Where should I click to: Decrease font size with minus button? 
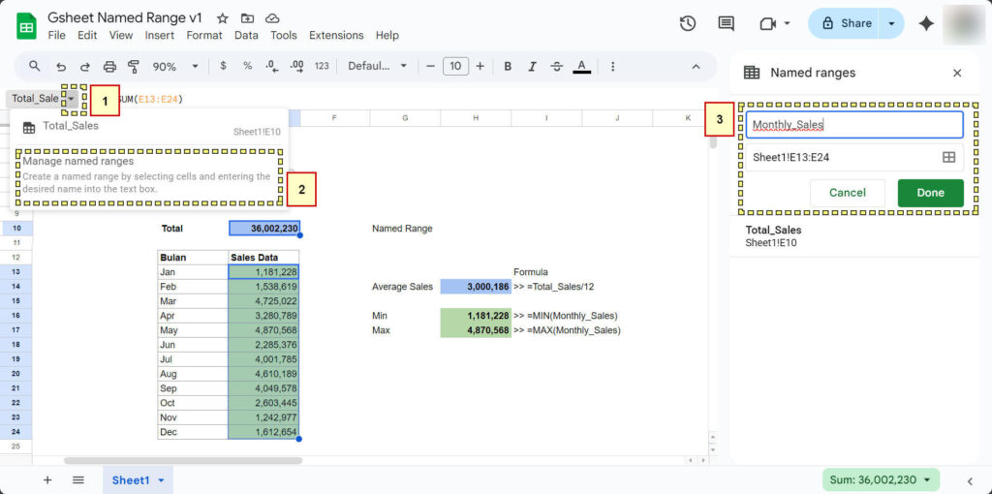point(431,66)
